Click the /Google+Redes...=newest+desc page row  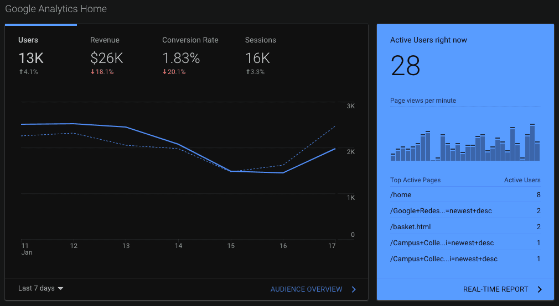click(x=465, y=210)
